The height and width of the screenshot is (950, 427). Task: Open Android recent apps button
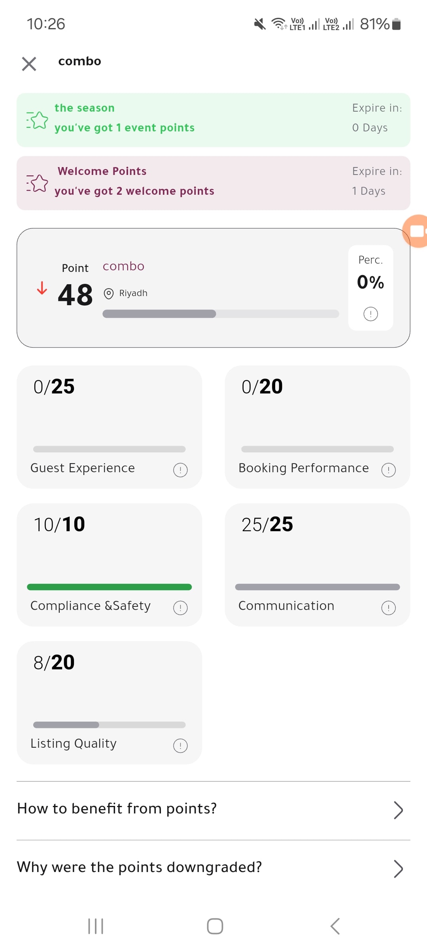(x=96, y=926)
